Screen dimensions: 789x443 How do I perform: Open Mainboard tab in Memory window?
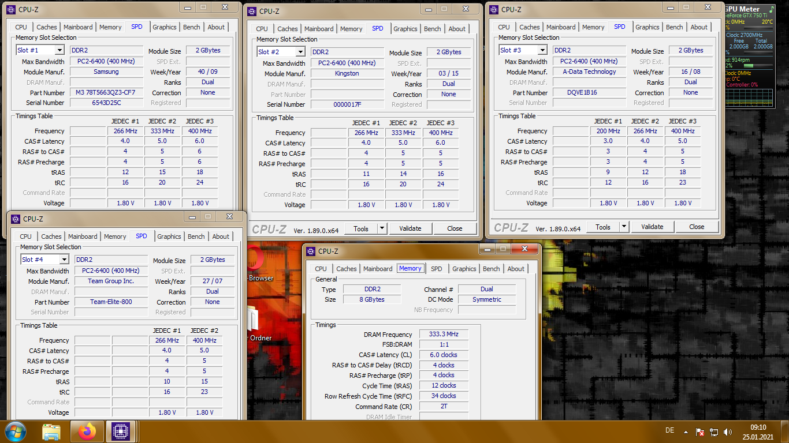click(378, 269)
